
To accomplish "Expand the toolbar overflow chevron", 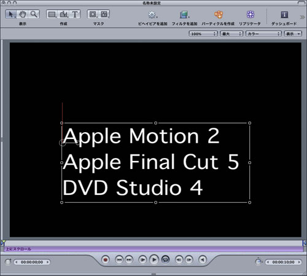I will (302, 17).
